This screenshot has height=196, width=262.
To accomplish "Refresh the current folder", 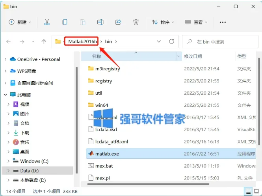I will pyautogui.click(x=172, y=42).
